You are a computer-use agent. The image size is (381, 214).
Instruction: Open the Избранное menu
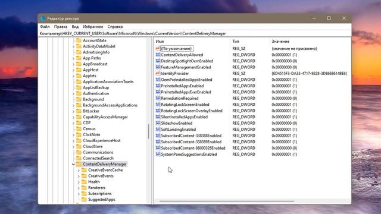pyautogui.click(x=93, y=27)
